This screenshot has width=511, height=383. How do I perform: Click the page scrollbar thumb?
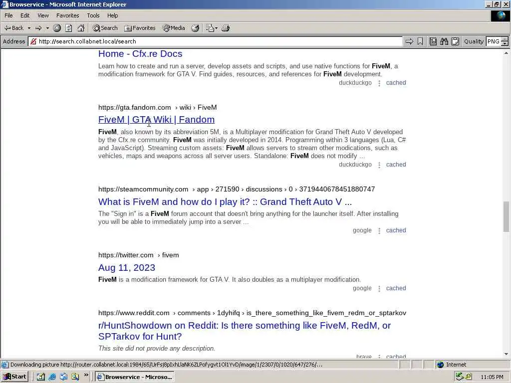506,217
